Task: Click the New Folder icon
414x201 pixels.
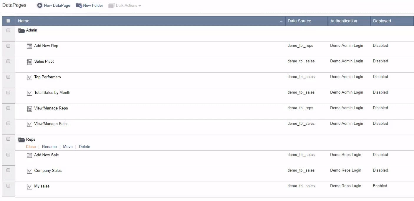Action: (x=79, y=5)
